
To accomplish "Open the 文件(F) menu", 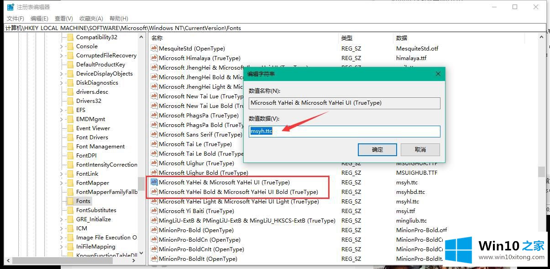I will pyautogui.click(x=15, y=18).
